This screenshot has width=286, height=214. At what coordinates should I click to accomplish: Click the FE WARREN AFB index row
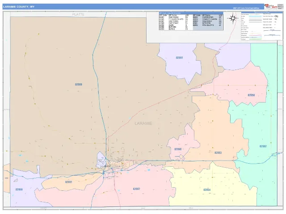point(174,19)
